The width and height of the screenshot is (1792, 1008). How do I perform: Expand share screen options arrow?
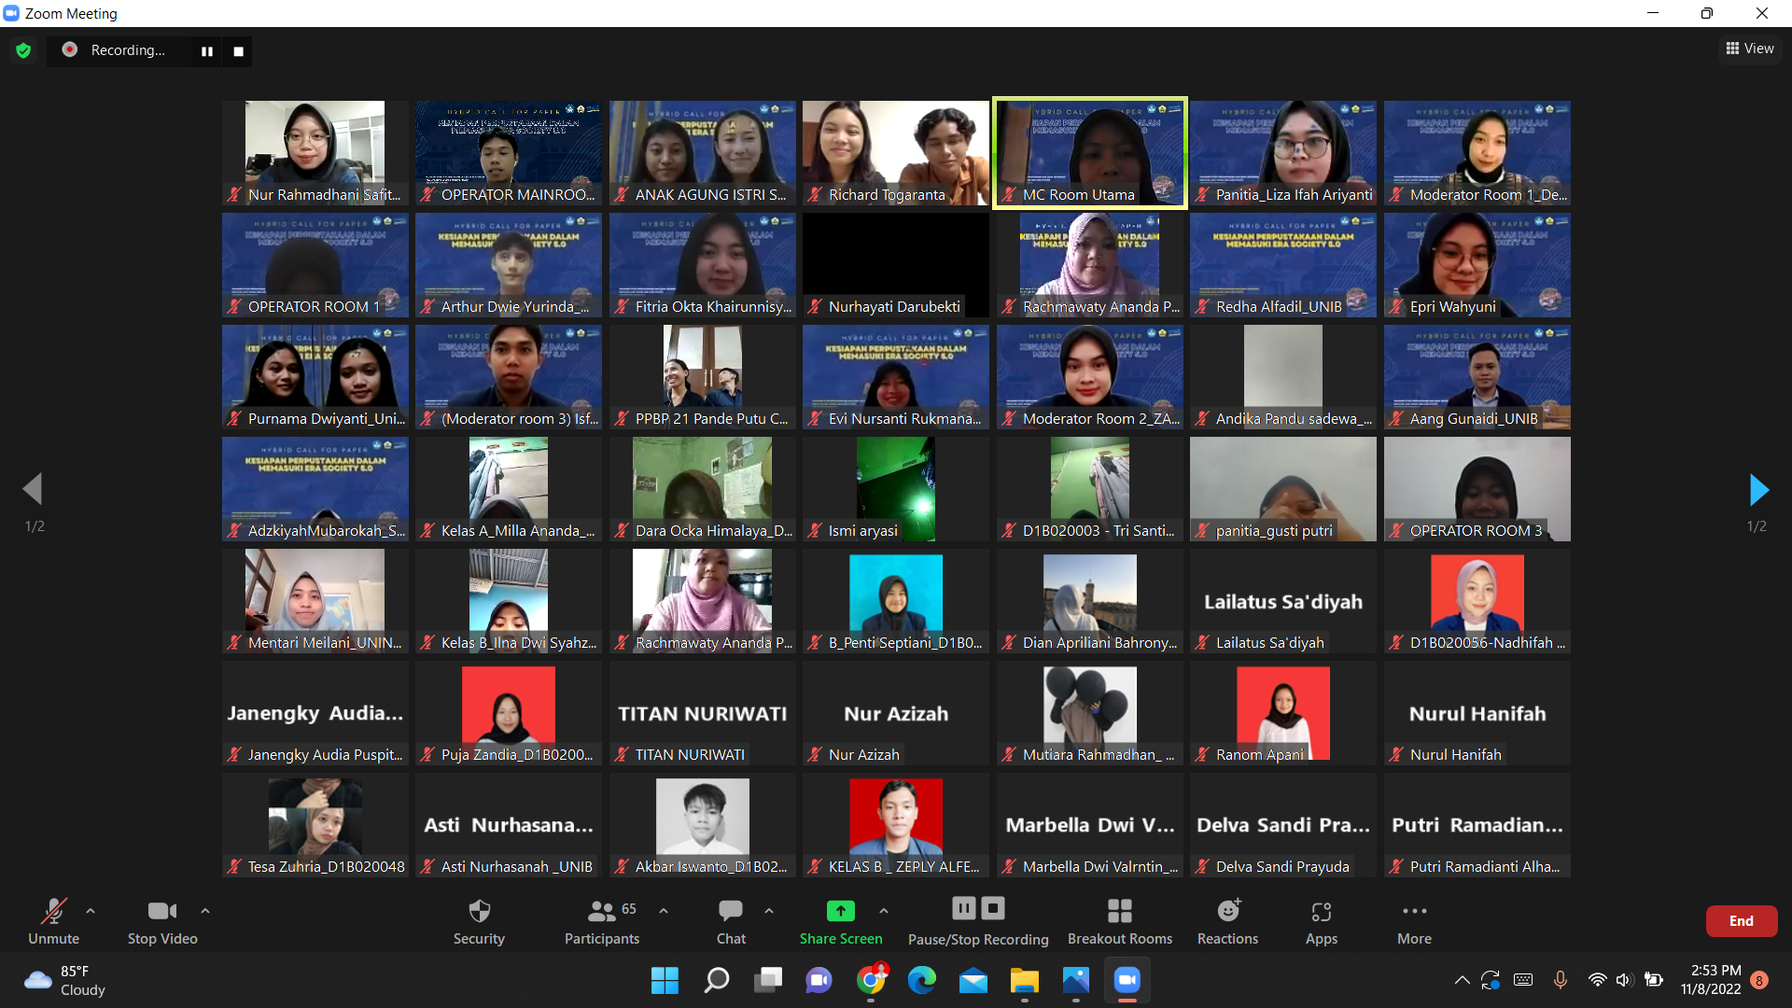pyautogui.click(x=884, y=910)
